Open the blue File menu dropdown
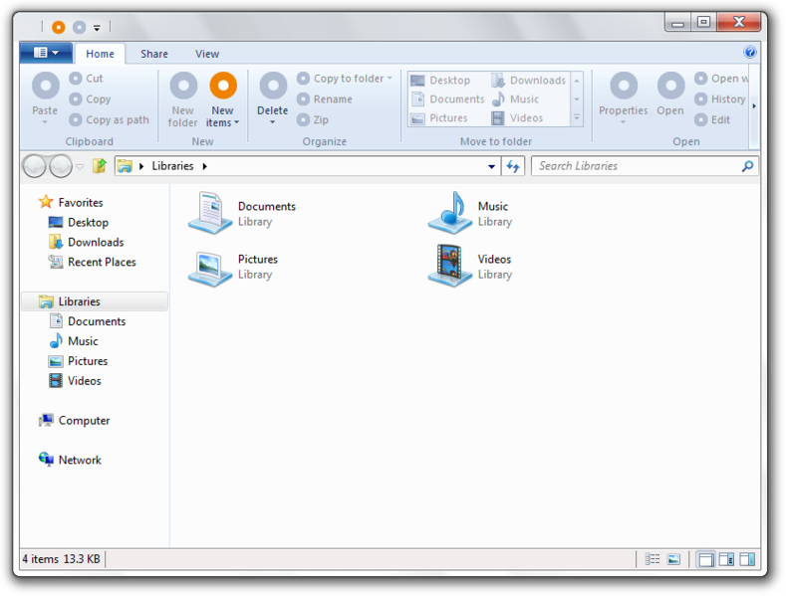Screen dimensions: 786x596 (46, 53)
